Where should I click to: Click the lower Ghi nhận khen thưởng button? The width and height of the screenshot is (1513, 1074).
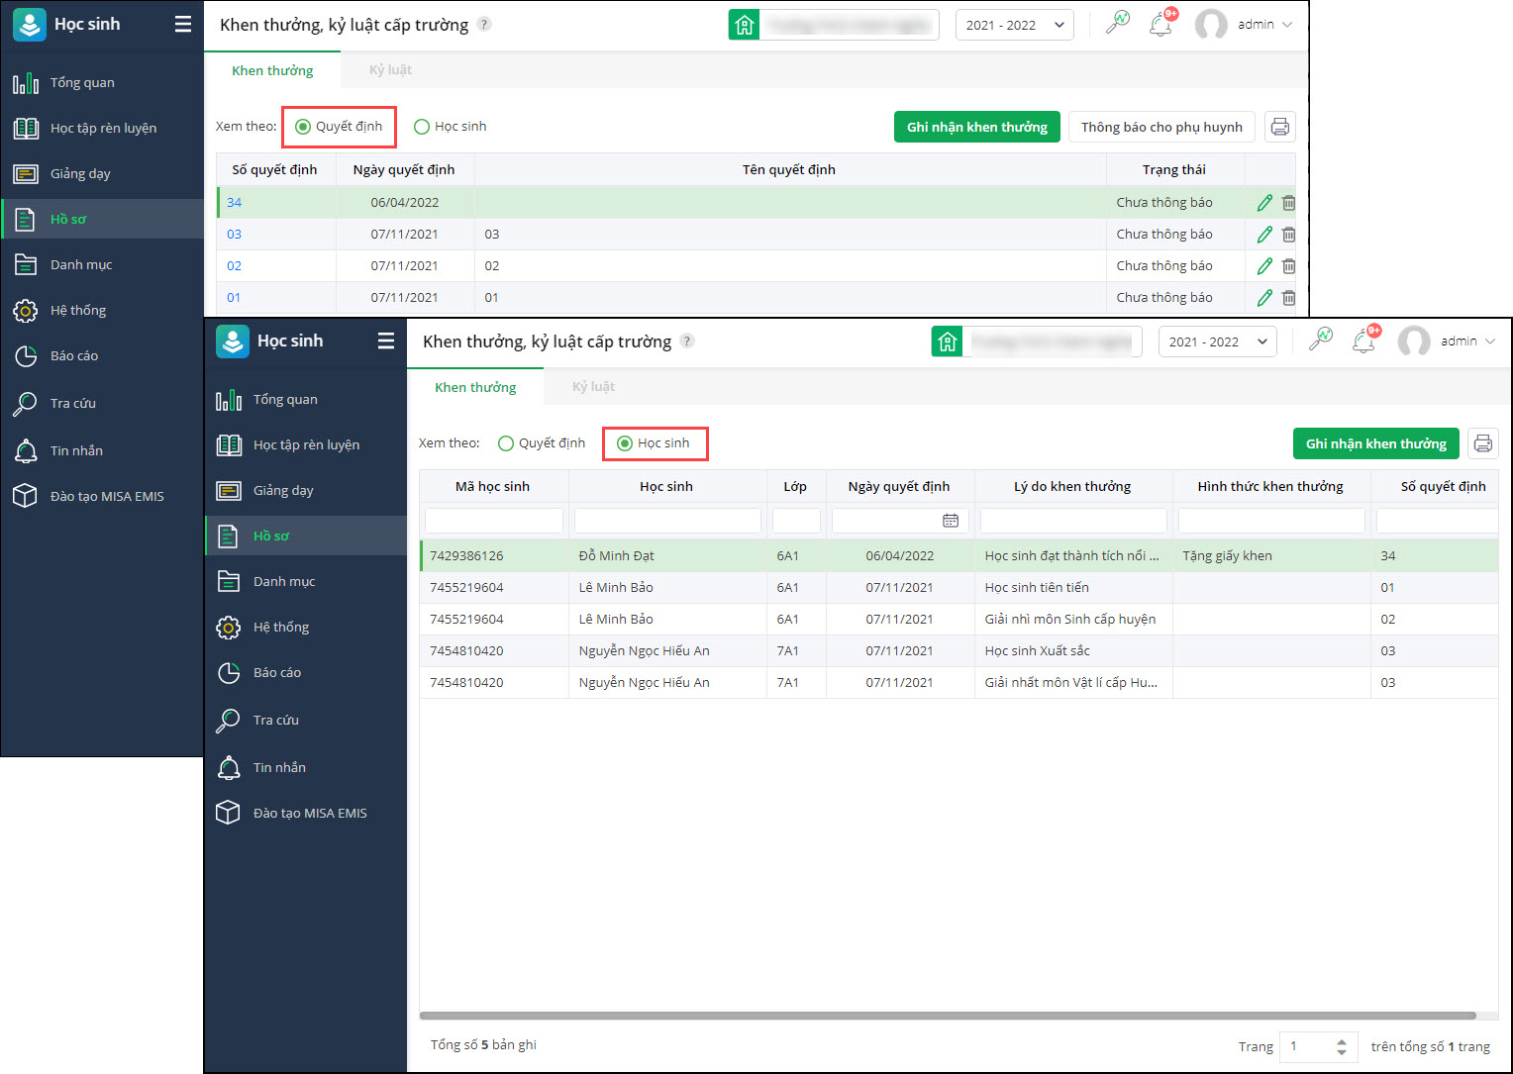click(1375, 443)
